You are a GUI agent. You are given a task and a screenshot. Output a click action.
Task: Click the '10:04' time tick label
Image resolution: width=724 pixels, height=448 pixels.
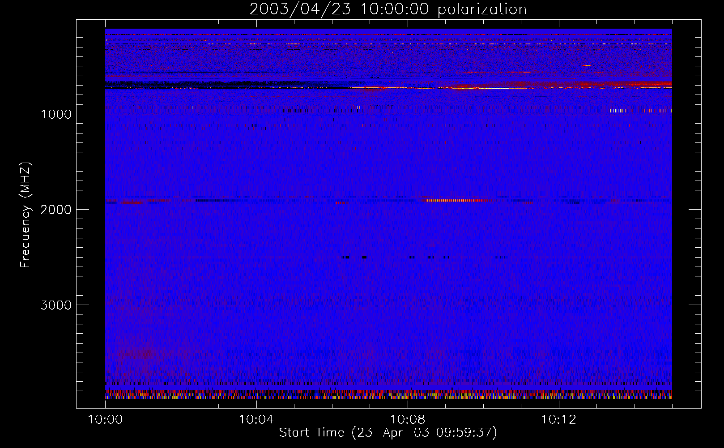click(x=256, y=419)
